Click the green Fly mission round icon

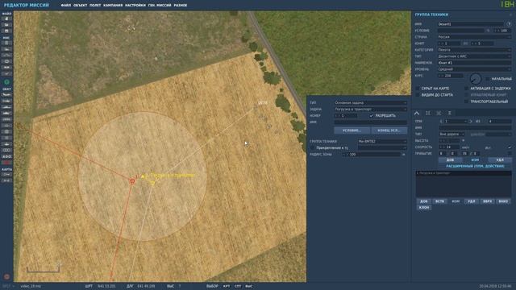click(x=6, y=82)
